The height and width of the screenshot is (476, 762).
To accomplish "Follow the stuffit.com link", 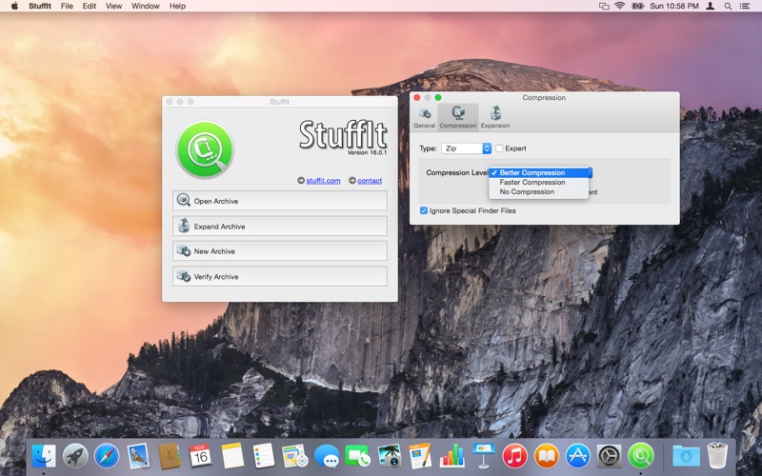I will click(323, 181).
